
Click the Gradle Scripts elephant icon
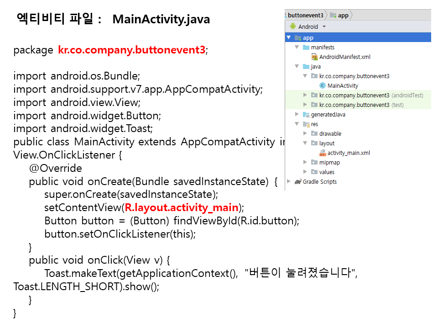(x=298, y=181)
